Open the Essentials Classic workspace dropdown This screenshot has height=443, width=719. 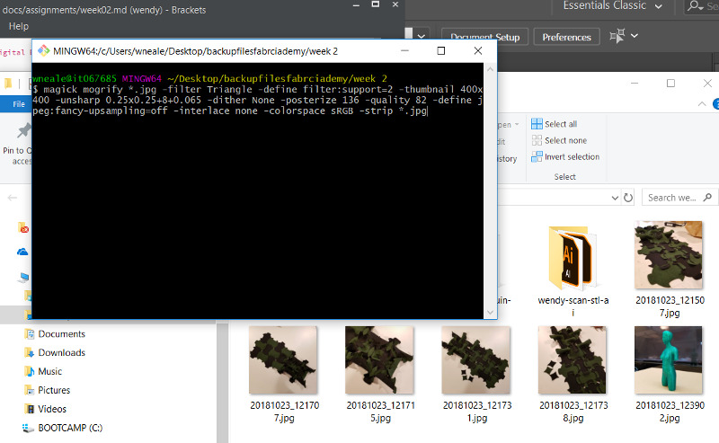[612, 6]
